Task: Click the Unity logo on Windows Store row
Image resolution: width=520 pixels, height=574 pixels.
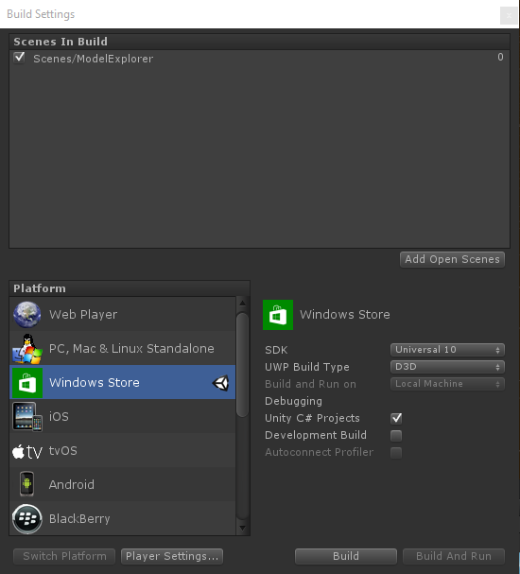Action: (220, 383)
